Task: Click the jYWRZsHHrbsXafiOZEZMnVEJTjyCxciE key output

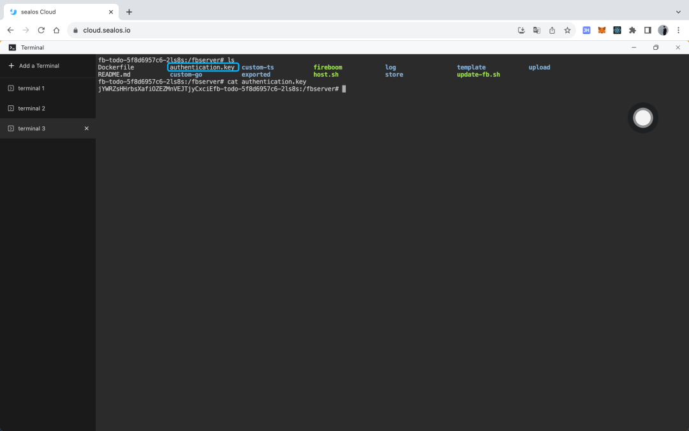Action: point(155,89)
